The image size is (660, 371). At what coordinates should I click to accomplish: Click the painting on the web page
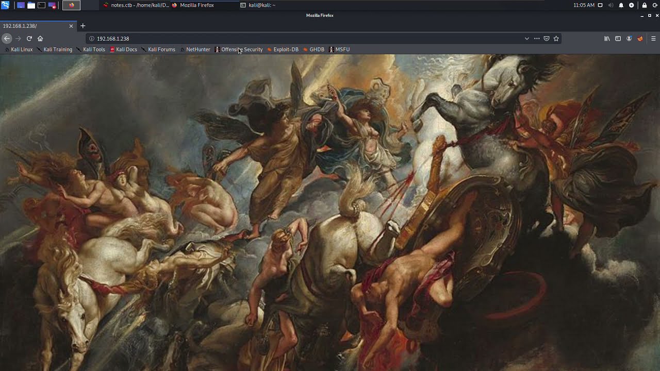tap(330, 213)
